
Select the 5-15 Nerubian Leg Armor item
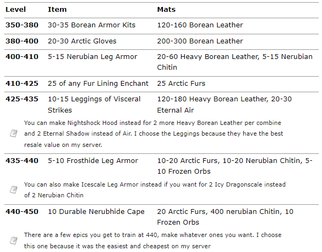[x=93, y=57]
